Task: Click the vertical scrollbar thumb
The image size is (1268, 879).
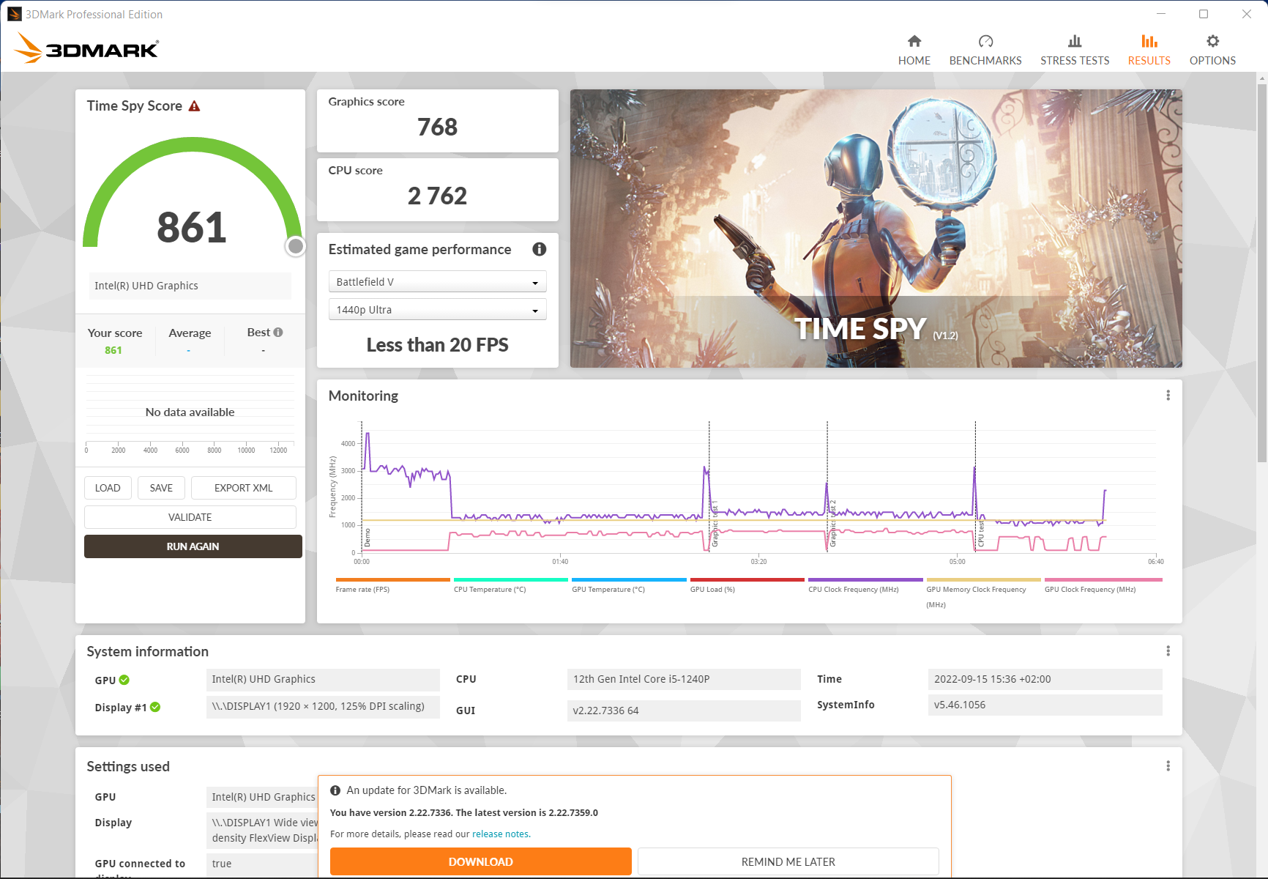Action: click(x=1261, y=272)
